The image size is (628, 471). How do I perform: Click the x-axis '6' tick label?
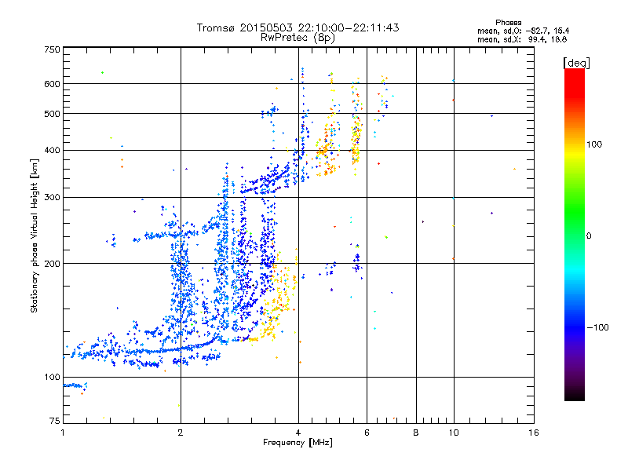[367, 433]
